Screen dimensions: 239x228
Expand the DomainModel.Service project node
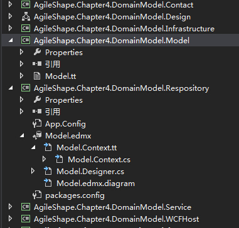tap(10, 207)
